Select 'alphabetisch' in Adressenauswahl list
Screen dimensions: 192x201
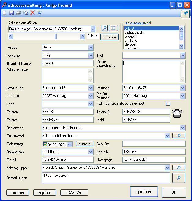[134, 33]
